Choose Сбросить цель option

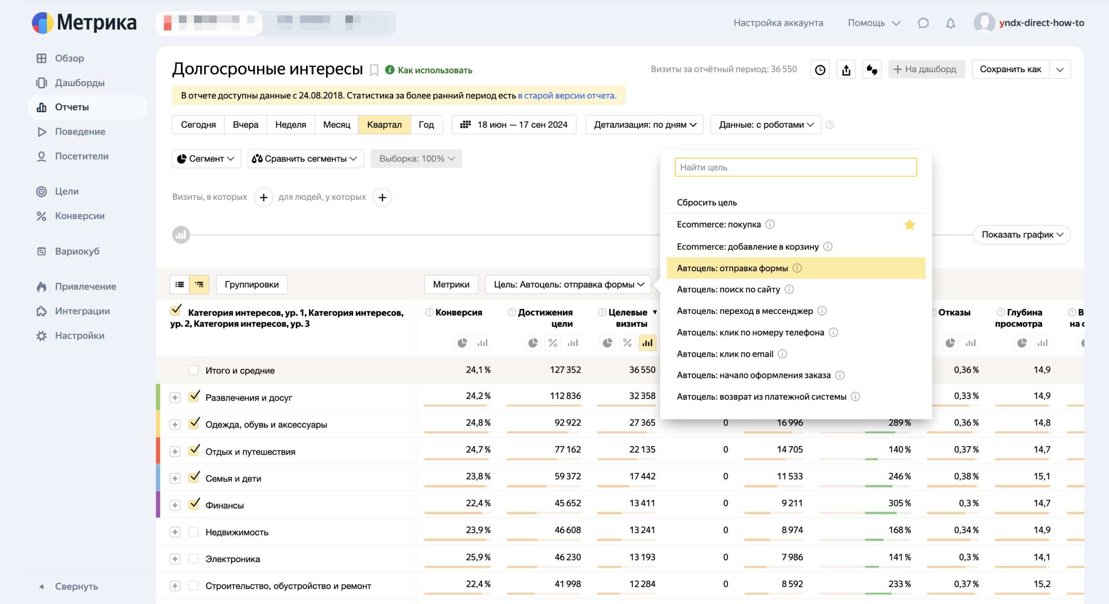[x=796, y=203]
